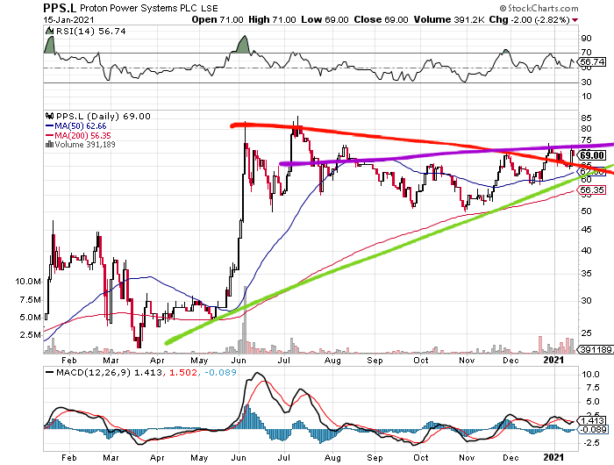Click the -0.089 histogram axis tag
This screenshot has height=465, width=614.
pos(594,430)
